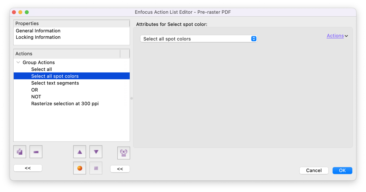
Task: Select the NOT action row
Action: click(72, 97)
